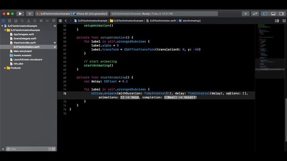Viewport: 287px width, 161px height.
Task: Open the Test navigator
Action: (35, 21)
